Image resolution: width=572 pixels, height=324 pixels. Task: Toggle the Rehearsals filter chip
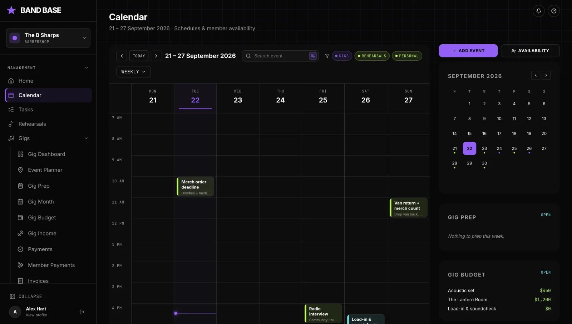tap(372, 56)
